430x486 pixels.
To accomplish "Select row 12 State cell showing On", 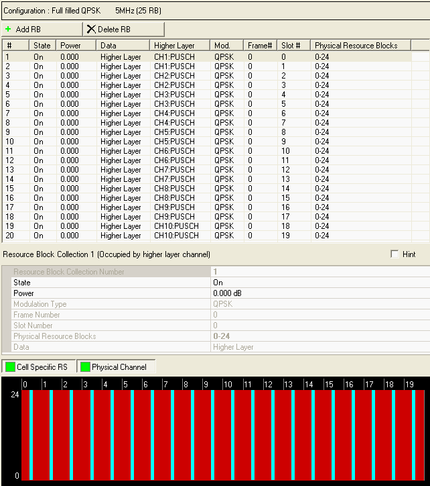I will [x=39, y=160].
